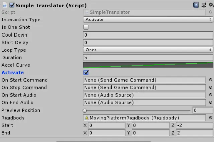Uncheck the Activate checkbox

tap(86, 72)
